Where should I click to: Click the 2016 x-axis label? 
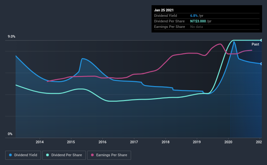pyautogui.click(x=102, y=142)
